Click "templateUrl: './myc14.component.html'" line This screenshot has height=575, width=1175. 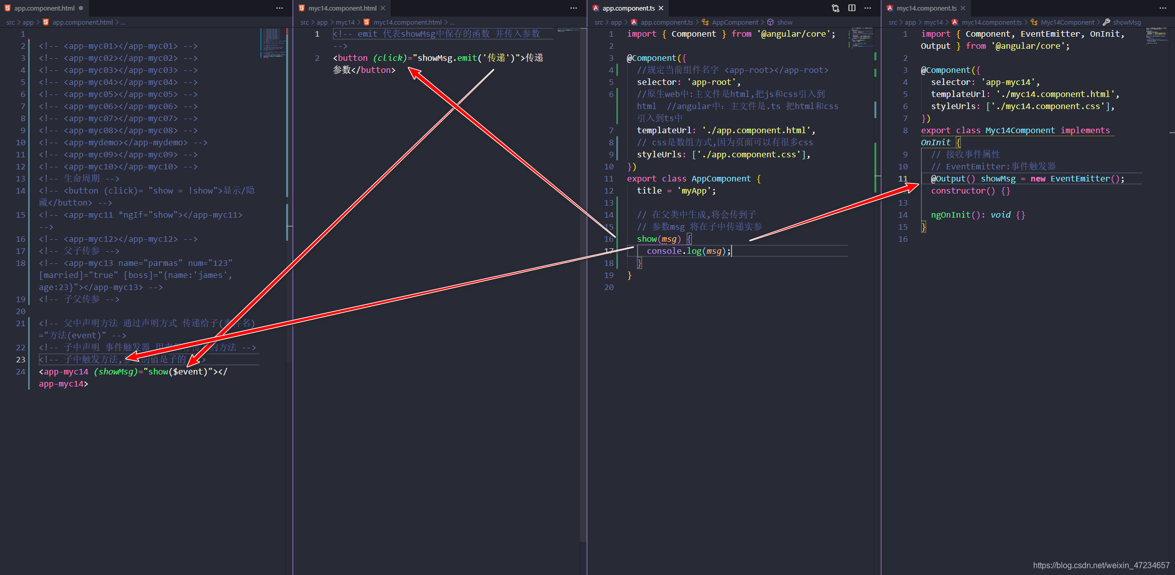coord(1025,94)
